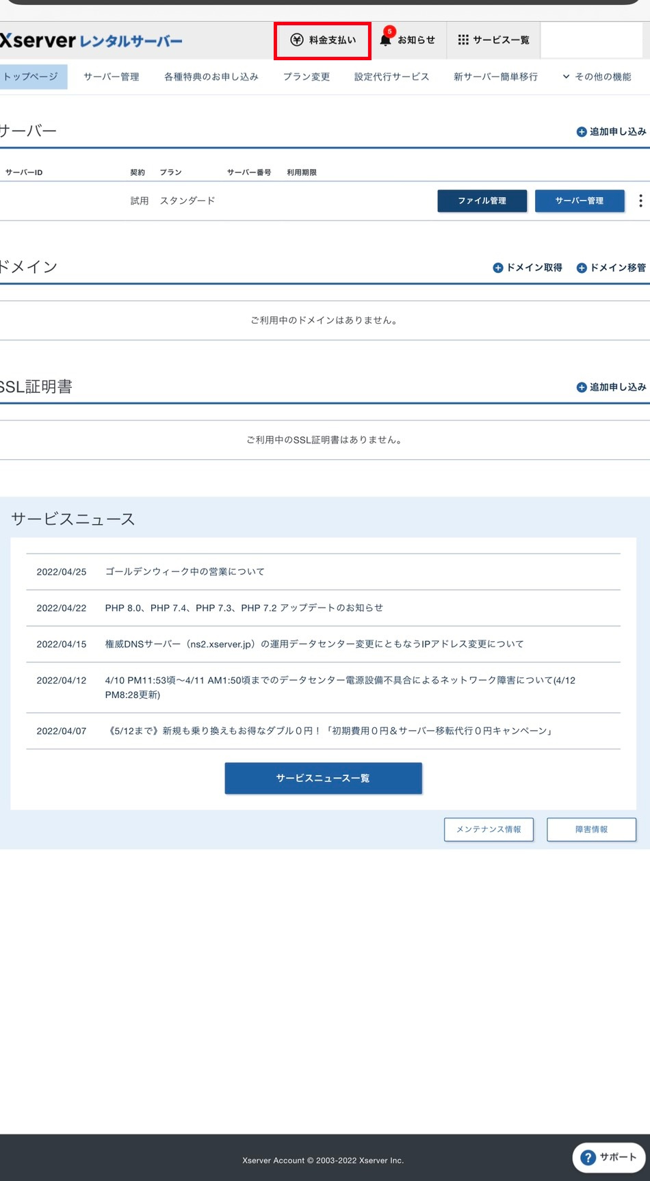Open the 料金支払い payment button

(x=322, y=40)
